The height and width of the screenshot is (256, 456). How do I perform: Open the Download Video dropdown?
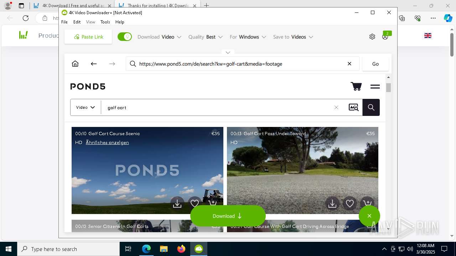(x=160, y=37)
